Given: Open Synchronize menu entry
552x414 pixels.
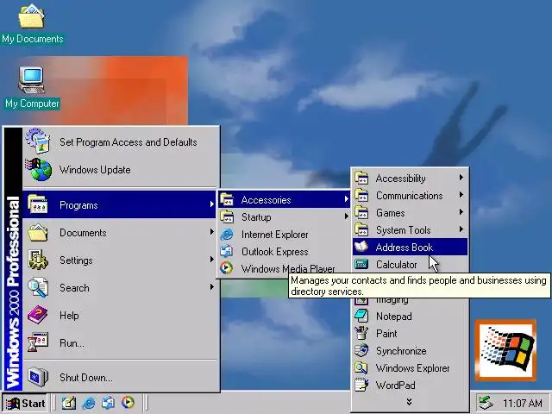Looking at the screenshot, I should pyautogui.click(x=410, y=351).
